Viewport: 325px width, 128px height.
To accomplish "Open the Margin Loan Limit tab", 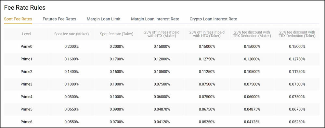I will click(103, 19).
